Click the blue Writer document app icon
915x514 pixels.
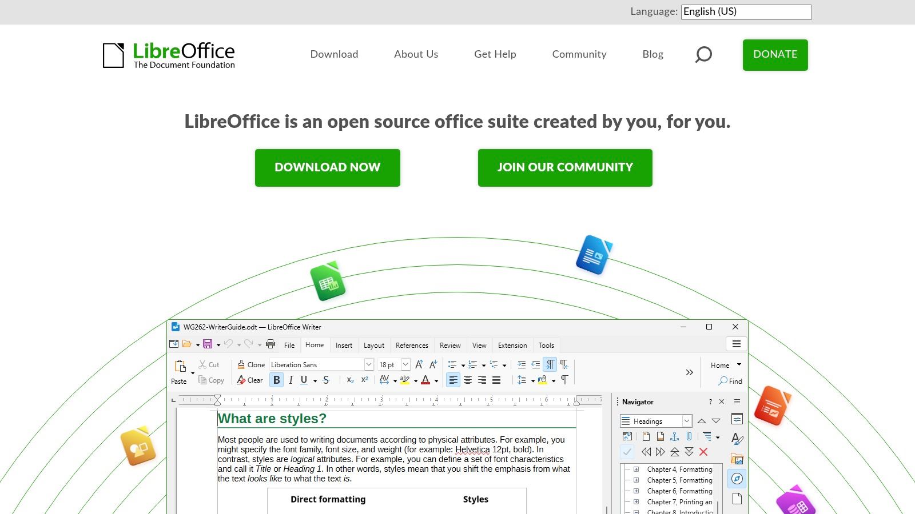click(x=594, y=255)
